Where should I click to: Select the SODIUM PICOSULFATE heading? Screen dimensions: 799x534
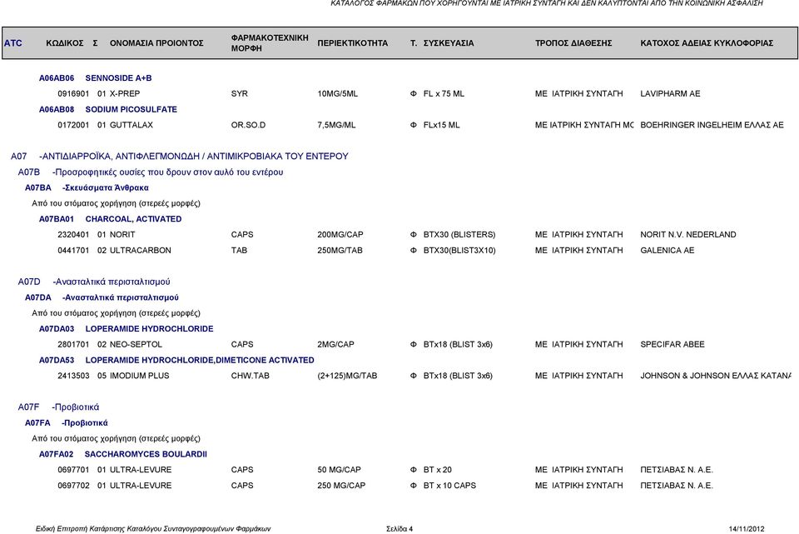click(131, 109)
